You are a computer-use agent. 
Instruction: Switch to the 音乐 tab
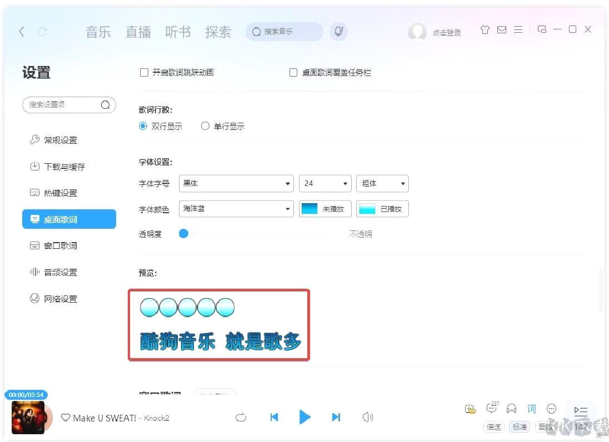98,32
